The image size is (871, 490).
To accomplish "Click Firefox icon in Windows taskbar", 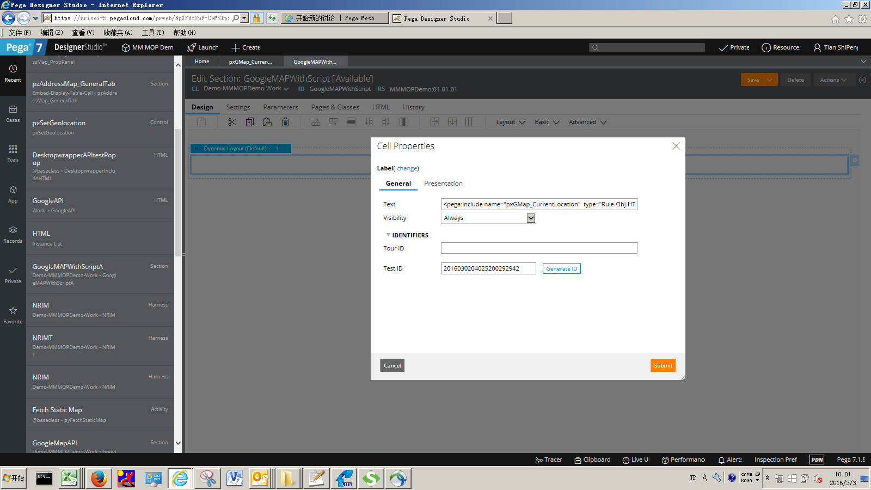I will pos(99,479).
